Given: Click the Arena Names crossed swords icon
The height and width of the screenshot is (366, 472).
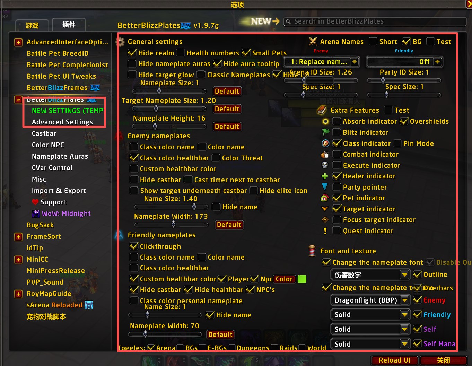Looking at the screenshot, I should point(313,42).
